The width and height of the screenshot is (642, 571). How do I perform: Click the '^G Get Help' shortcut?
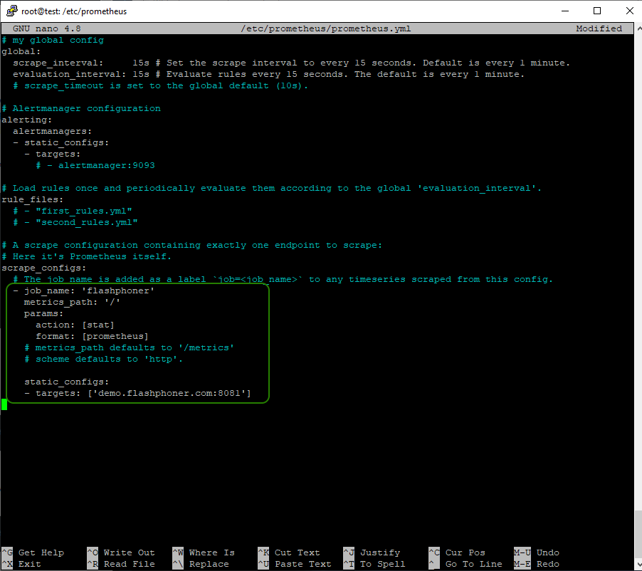(33, 552)
